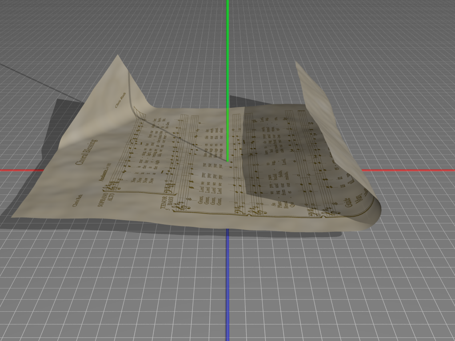Image resolution: width=455 pixels, height=341 pixels.
Task: Click the upturned left corner of the paper
Action: [x=118, y=62]
